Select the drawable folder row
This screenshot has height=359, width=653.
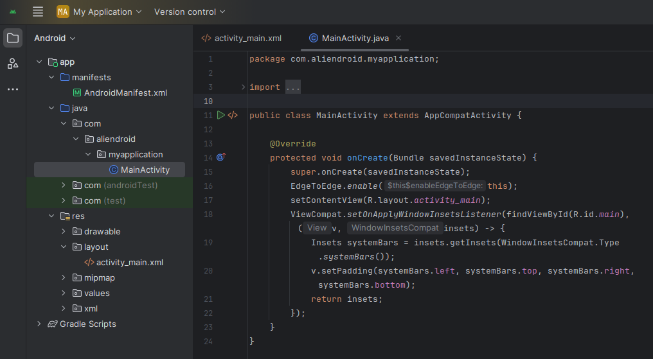click(x=109, y=231)
